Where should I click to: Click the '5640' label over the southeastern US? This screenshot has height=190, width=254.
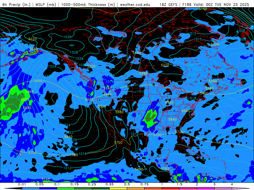[172, 119]
